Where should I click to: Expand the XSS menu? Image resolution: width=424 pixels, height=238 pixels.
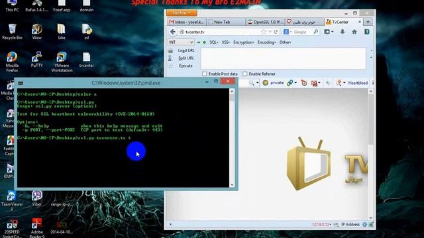point(225,42)
